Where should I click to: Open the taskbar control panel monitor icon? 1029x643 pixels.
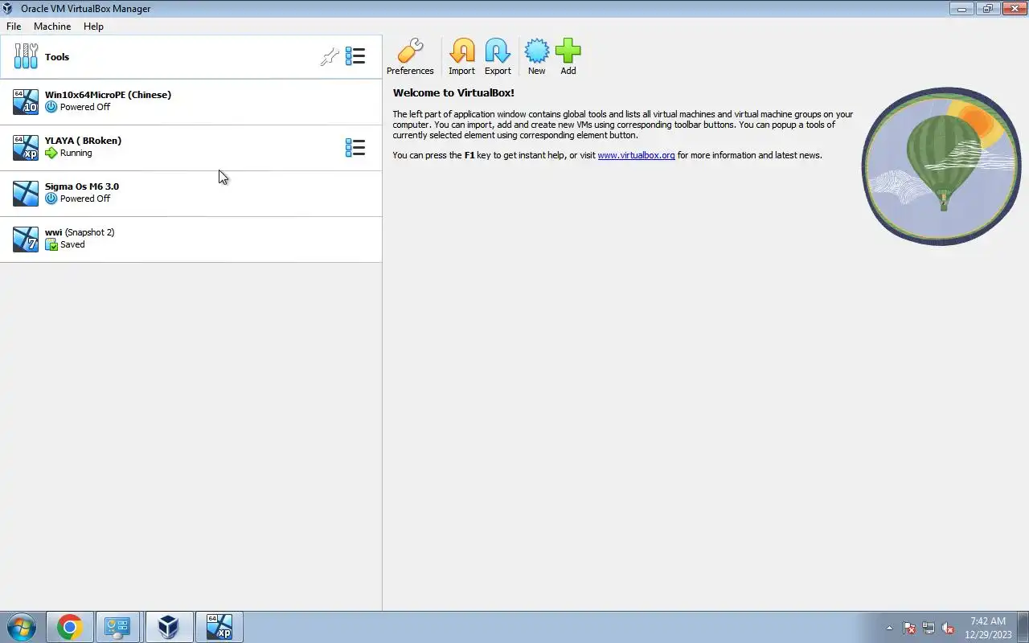(117, 627)
